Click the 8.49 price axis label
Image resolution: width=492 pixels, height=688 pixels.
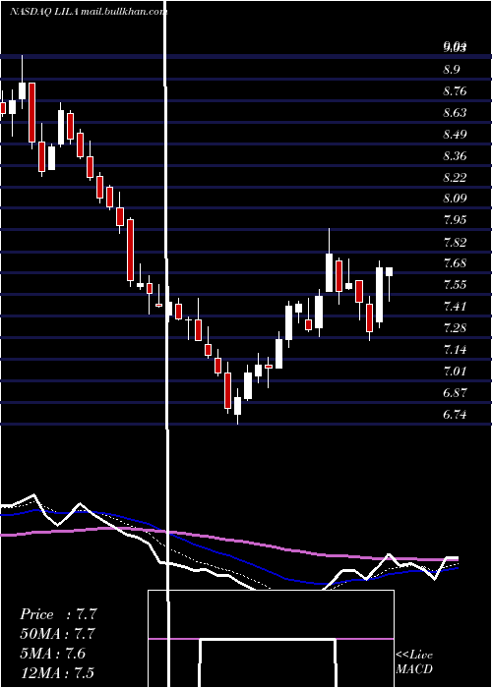pos(455,135)
